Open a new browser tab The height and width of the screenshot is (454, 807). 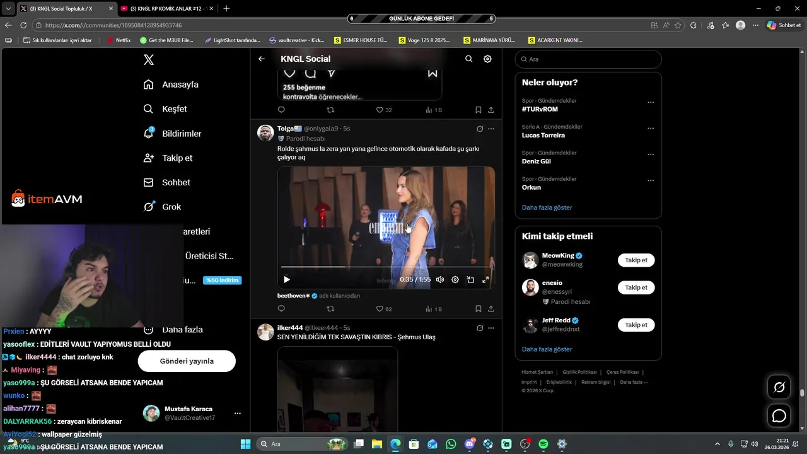tap(226, 8)
